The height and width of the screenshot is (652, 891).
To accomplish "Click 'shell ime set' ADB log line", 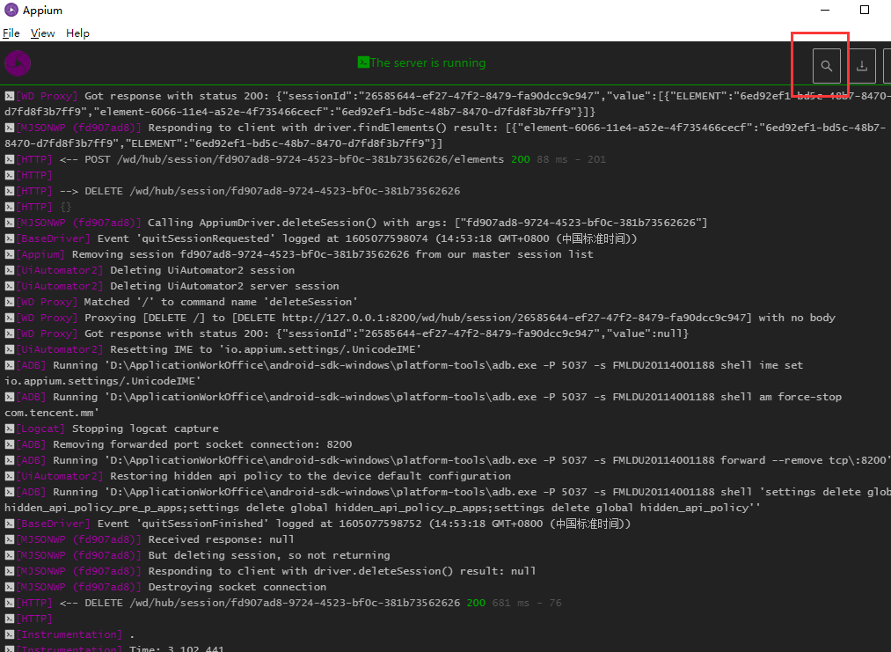I will (x=404, y=373).
